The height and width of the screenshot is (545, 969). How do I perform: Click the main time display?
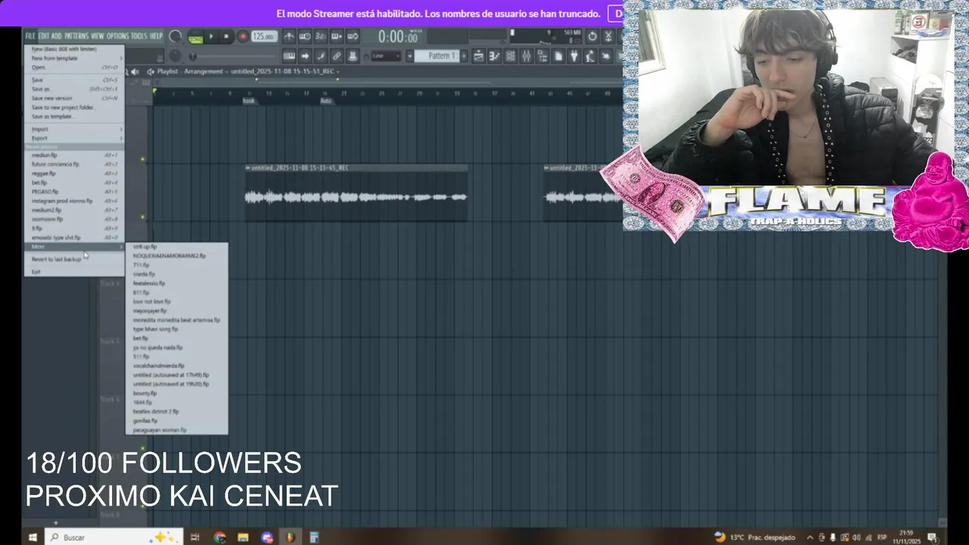397,36
